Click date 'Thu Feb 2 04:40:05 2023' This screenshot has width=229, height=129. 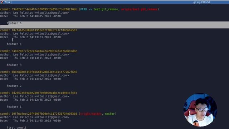point(32,16)
